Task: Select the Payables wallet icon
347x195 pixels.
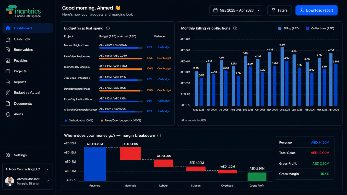Action: 8,61
